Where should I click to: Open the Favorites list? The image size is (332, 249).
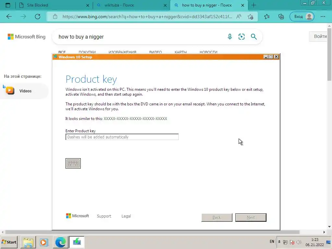click(x=267, y=17)
